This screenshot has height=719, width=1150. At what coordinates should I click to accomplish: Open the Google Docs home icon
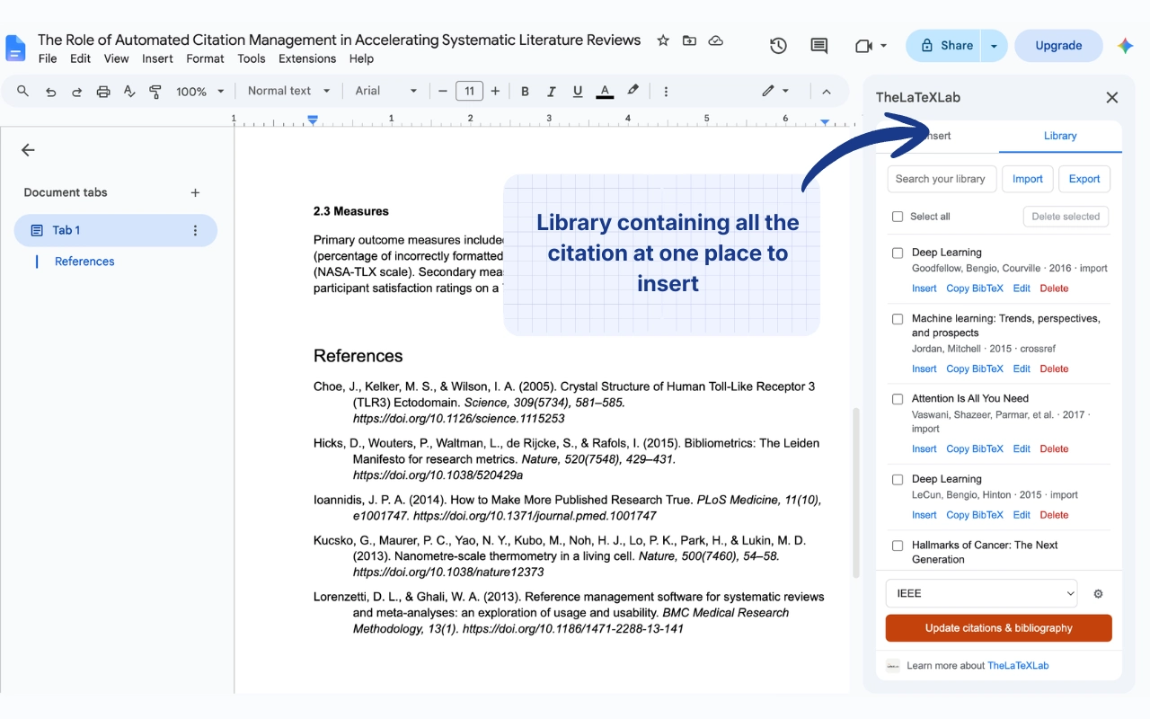(x=15, y=48)
